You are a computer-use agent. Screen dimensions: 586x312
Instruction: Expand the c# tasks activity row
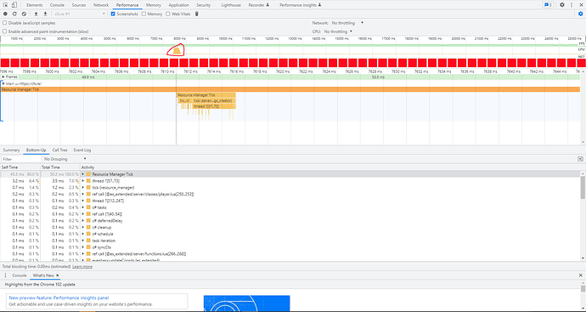[x=83, y=207]
